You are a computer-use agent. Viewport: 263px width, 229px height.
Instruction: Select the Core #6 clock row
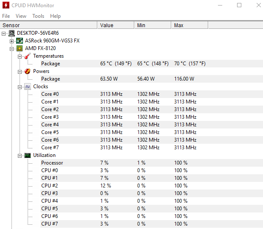click(x=152, y=140)
